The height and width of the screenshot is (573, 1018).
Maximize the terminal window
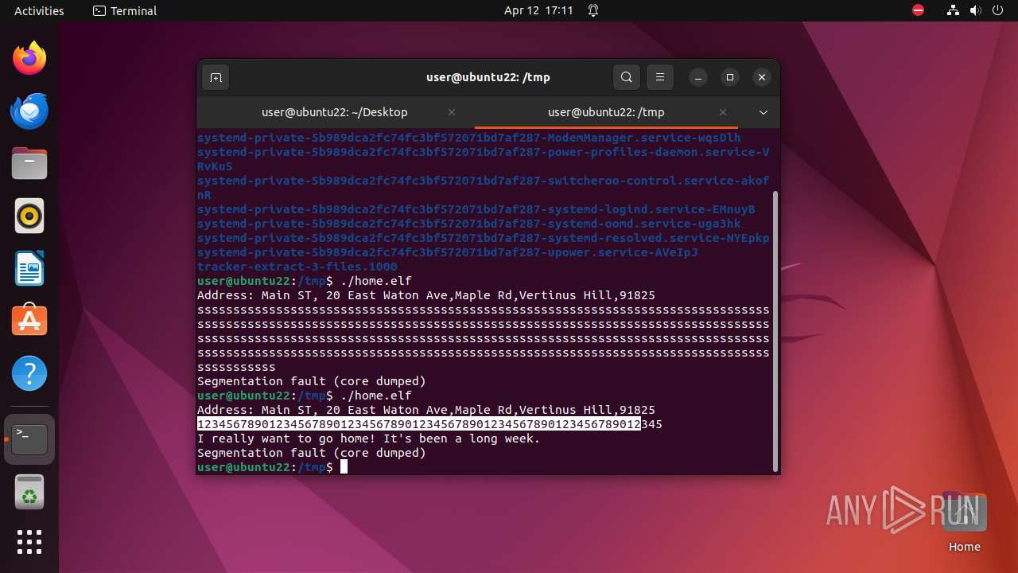tap(730, 77)
